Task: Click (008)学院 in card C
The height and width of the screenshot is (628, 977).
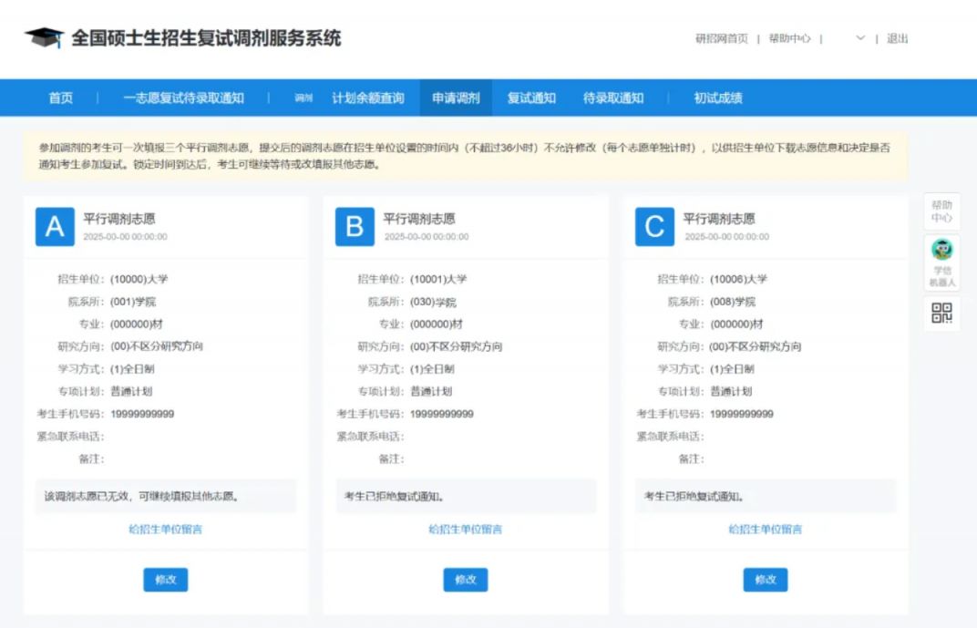Action: [x=733, y=302]
